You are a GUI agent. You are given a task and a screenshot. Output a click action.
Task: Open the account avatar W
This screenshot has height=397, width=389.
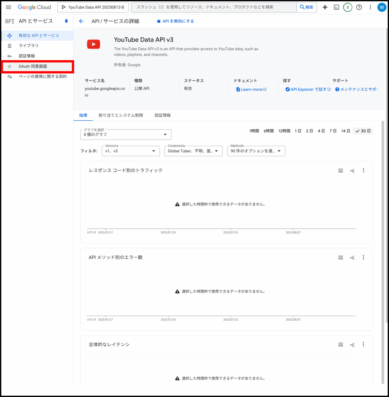click(x=382, y=7)
